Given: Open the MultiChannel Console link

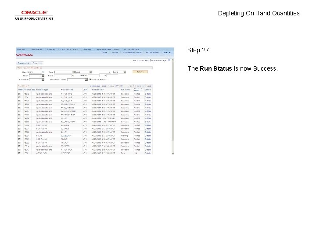Looking at the screenshot, I should coord(132,52).
